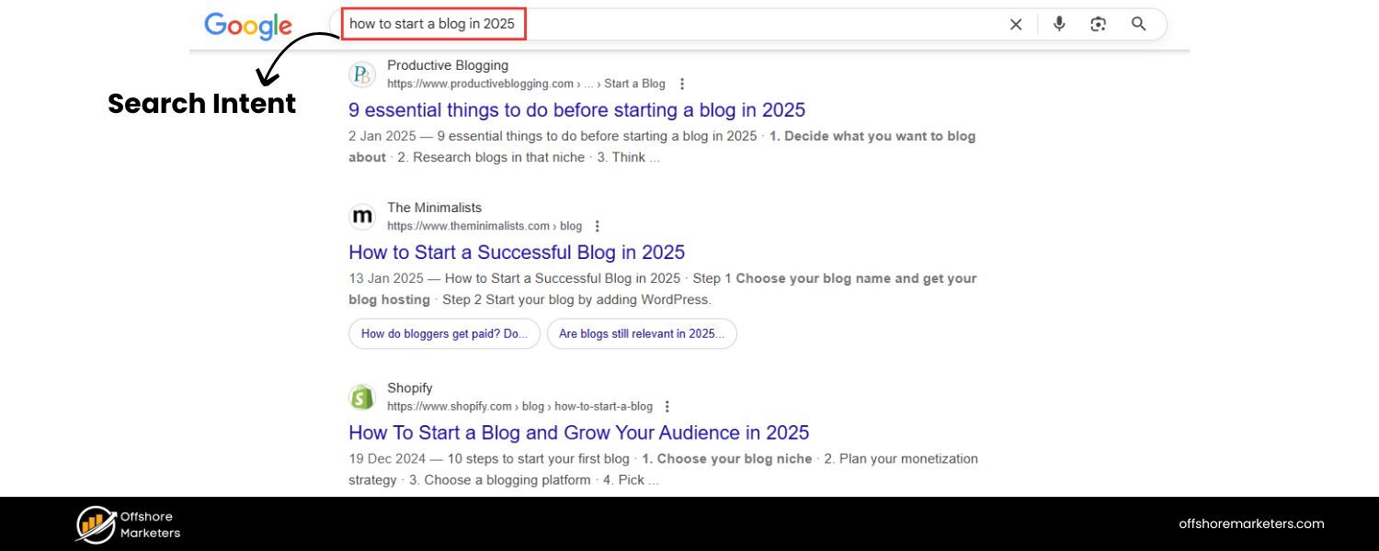
Task: Open more options for The Minimalists result
Action: tap(598, 226)
